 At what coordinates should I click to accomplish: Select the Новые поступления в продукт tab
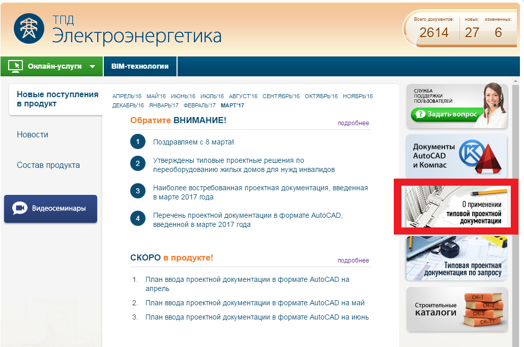pos(57,99)
